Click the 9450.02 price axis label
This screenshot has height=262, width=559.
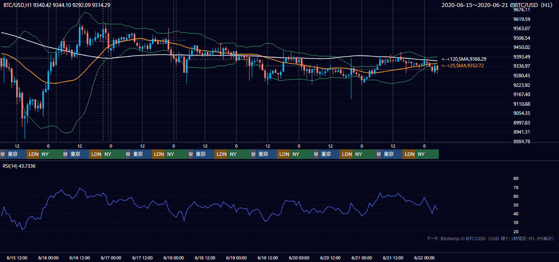(x=522, y=47)
